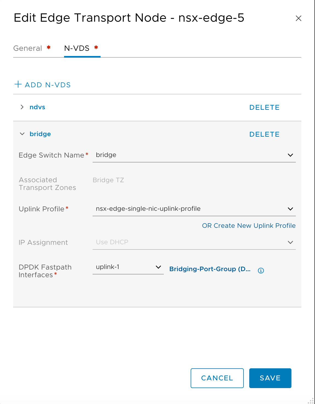Collapse the bridge switch section

[22, 134]
